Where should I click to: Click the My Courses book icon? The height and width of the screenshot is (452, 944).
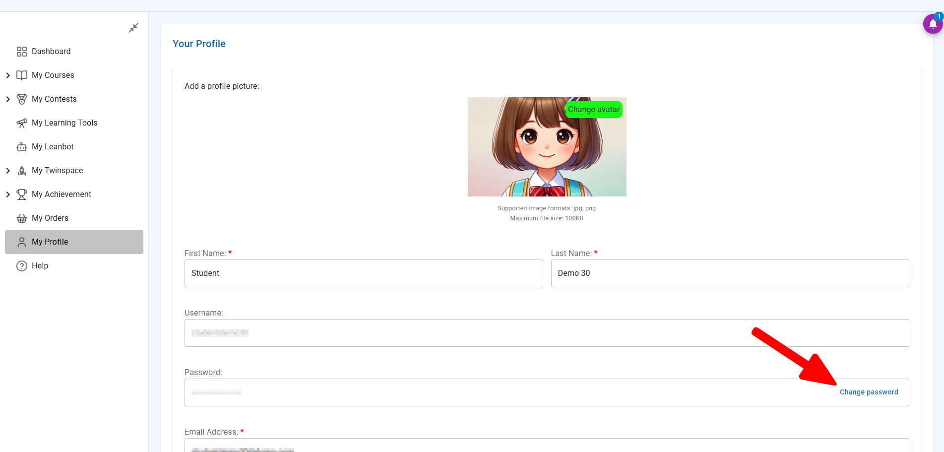click(22, 75)
